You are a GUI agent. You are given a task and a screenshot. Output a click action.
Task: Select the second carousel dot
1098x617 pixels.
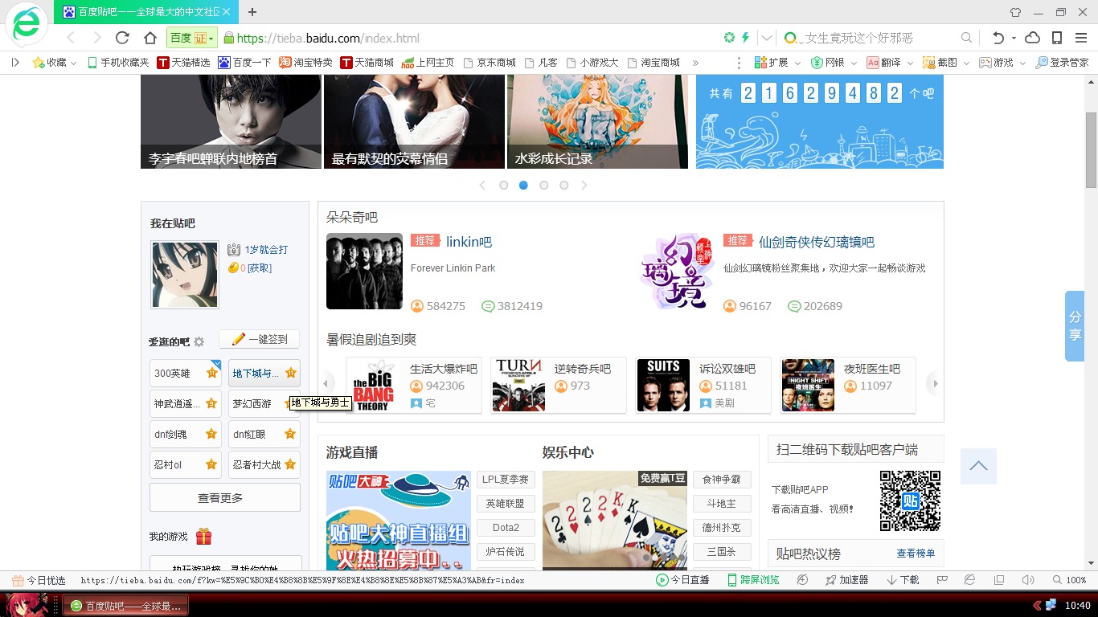tap(524, 185)
